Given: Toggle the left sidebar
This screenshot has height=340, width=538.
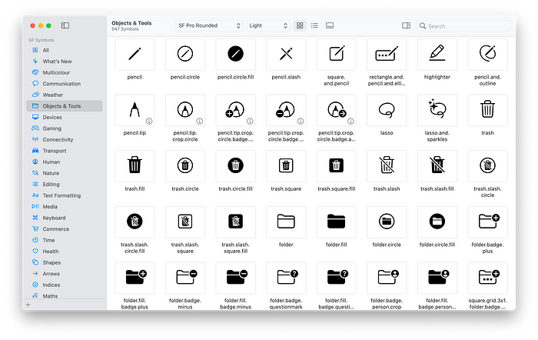Looking at the screenshot, I should tap(65, 25).
